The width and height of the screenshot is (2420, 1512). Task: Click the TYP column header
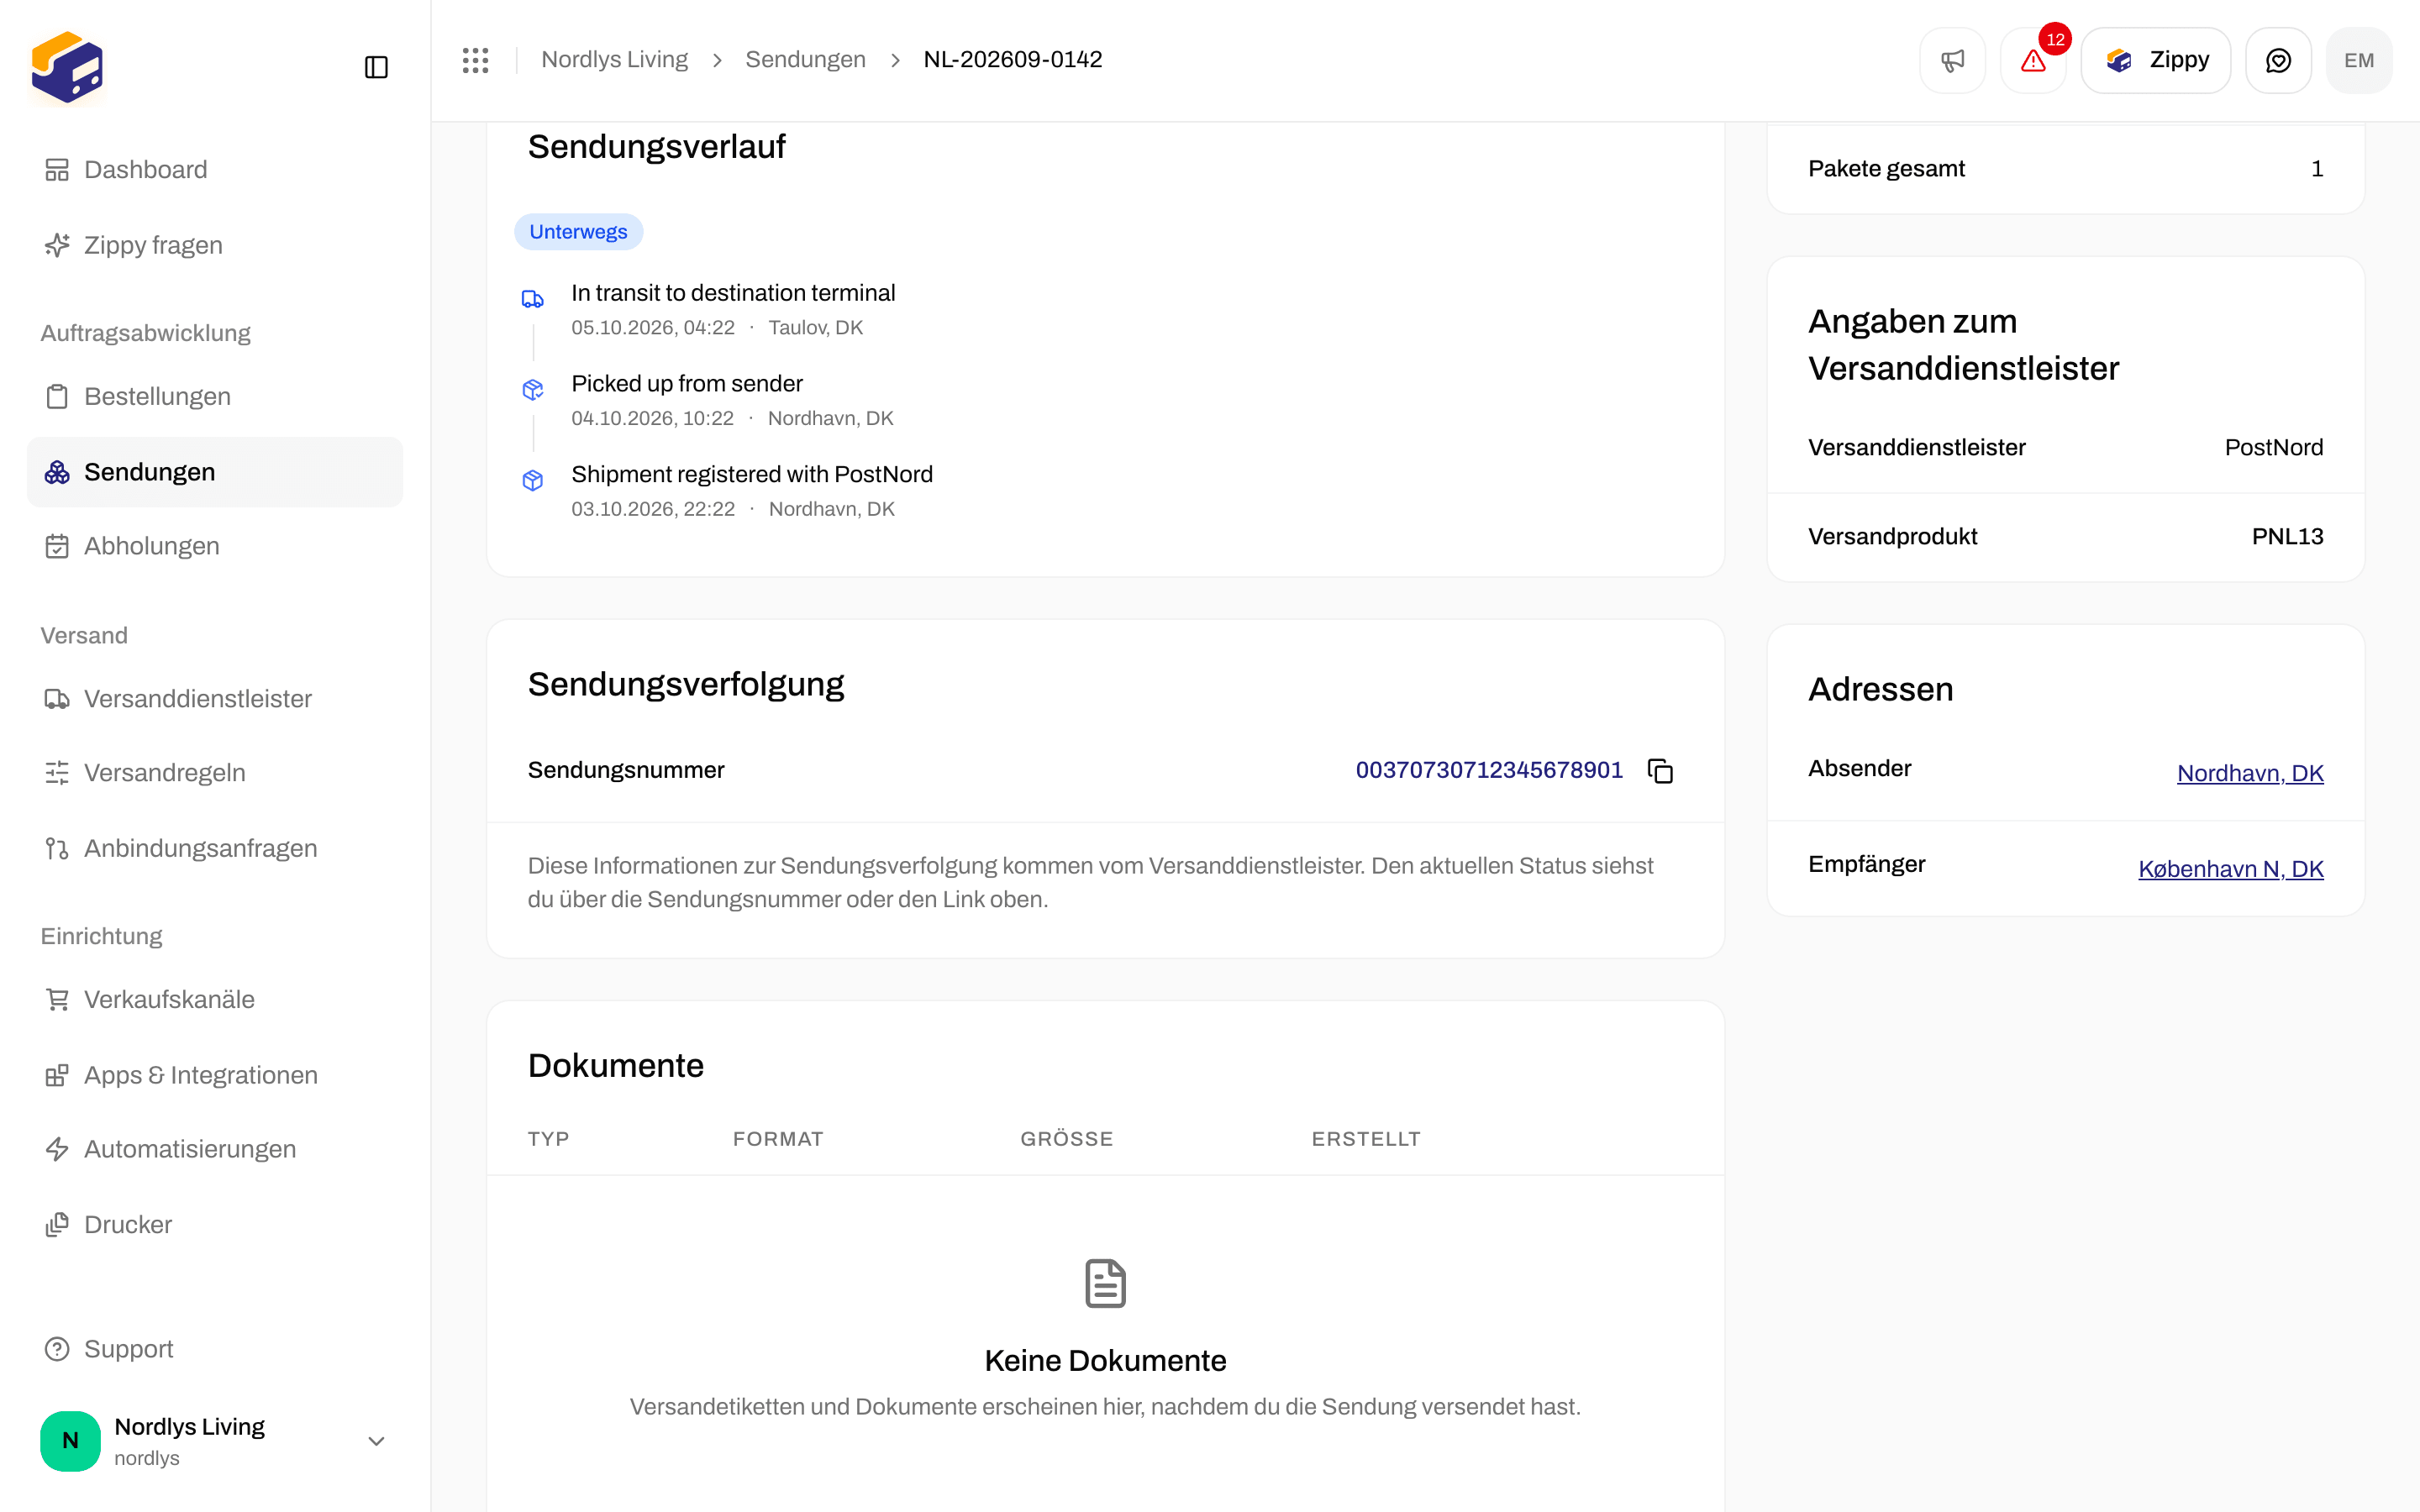point(549,1139)
